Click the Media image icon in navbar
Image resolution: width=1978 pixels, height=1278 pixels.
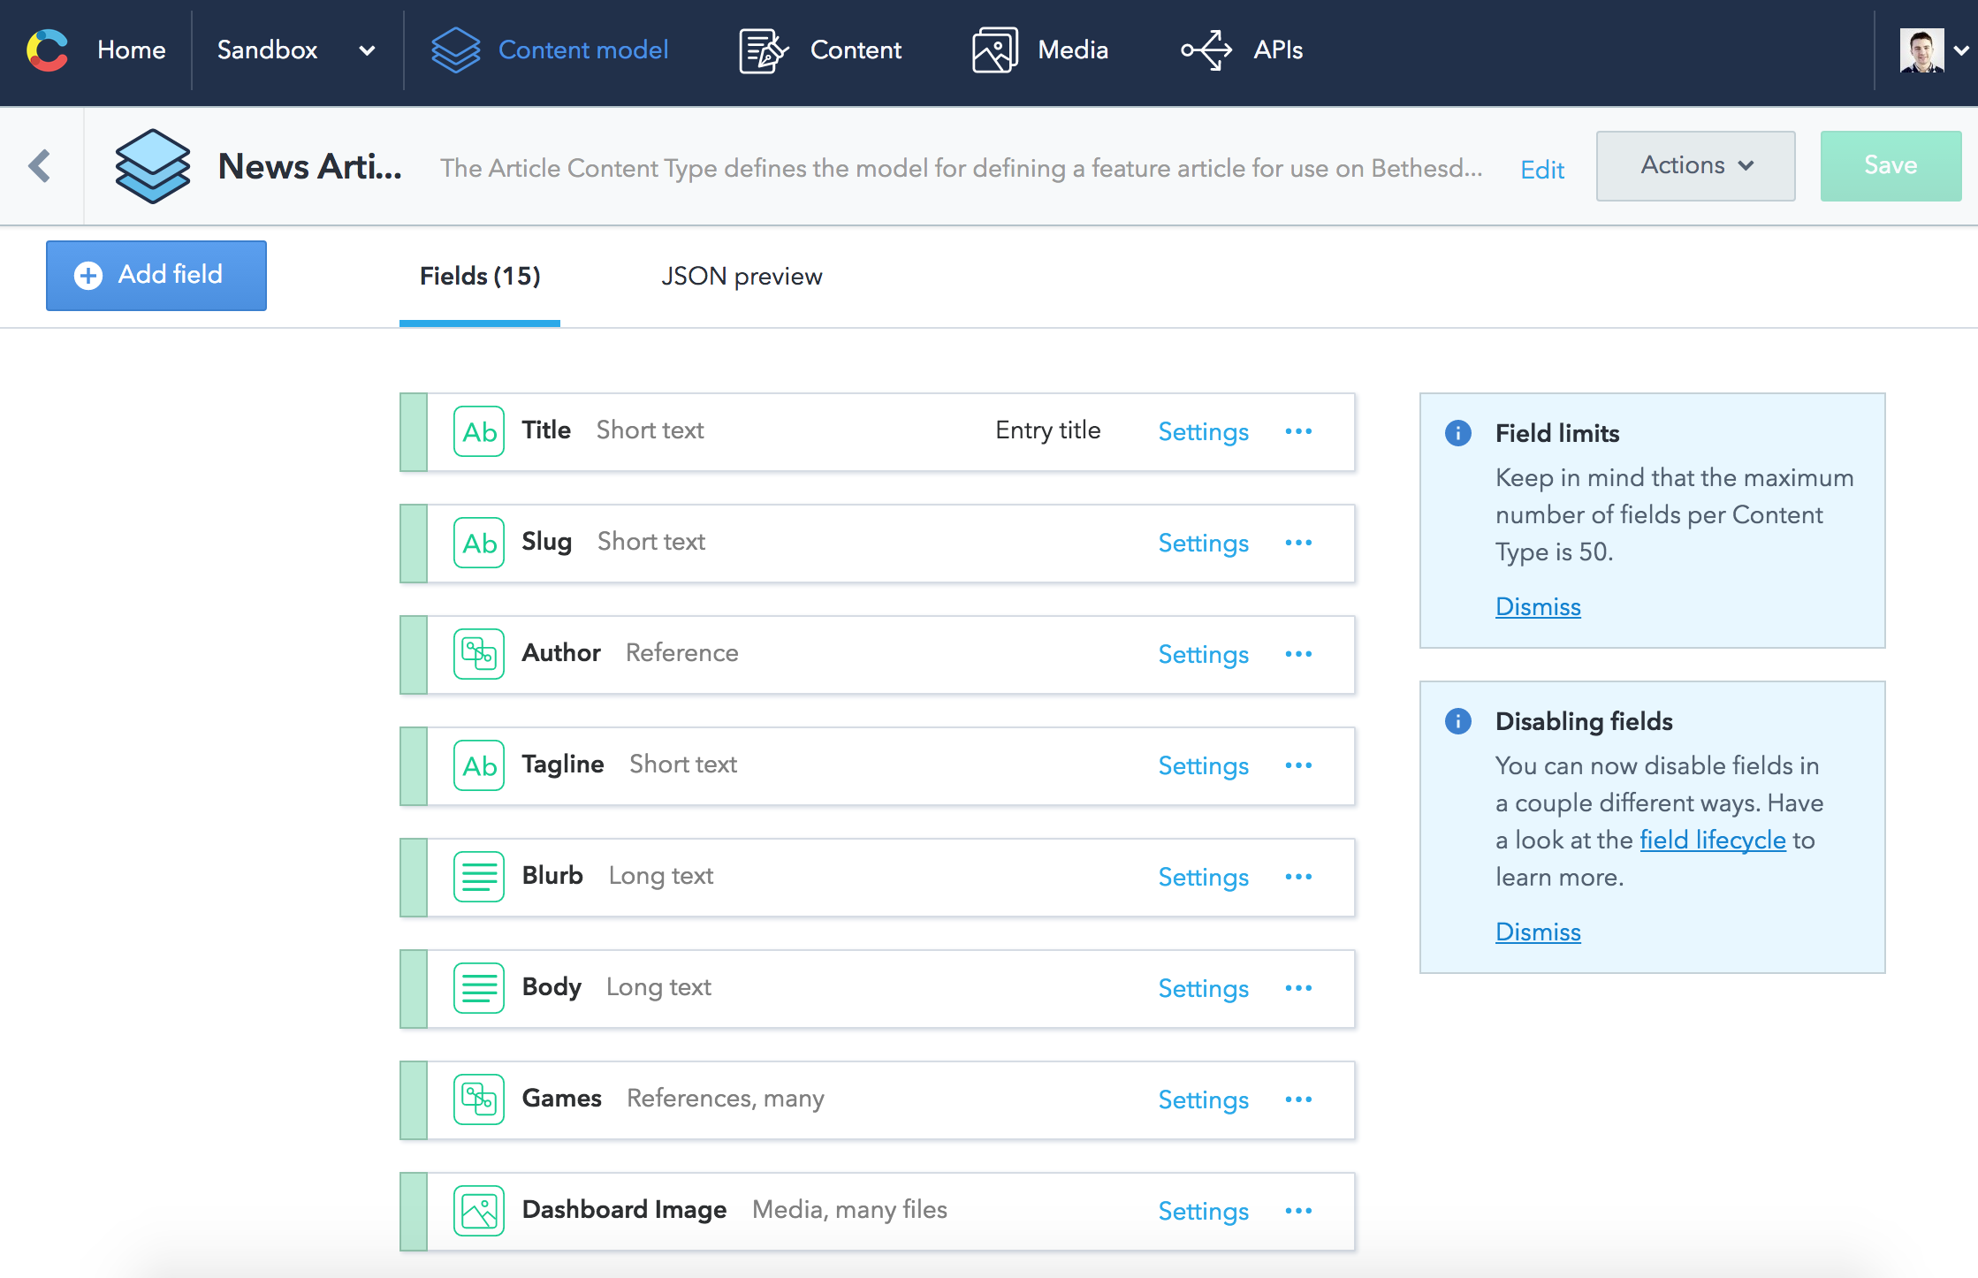994,50
